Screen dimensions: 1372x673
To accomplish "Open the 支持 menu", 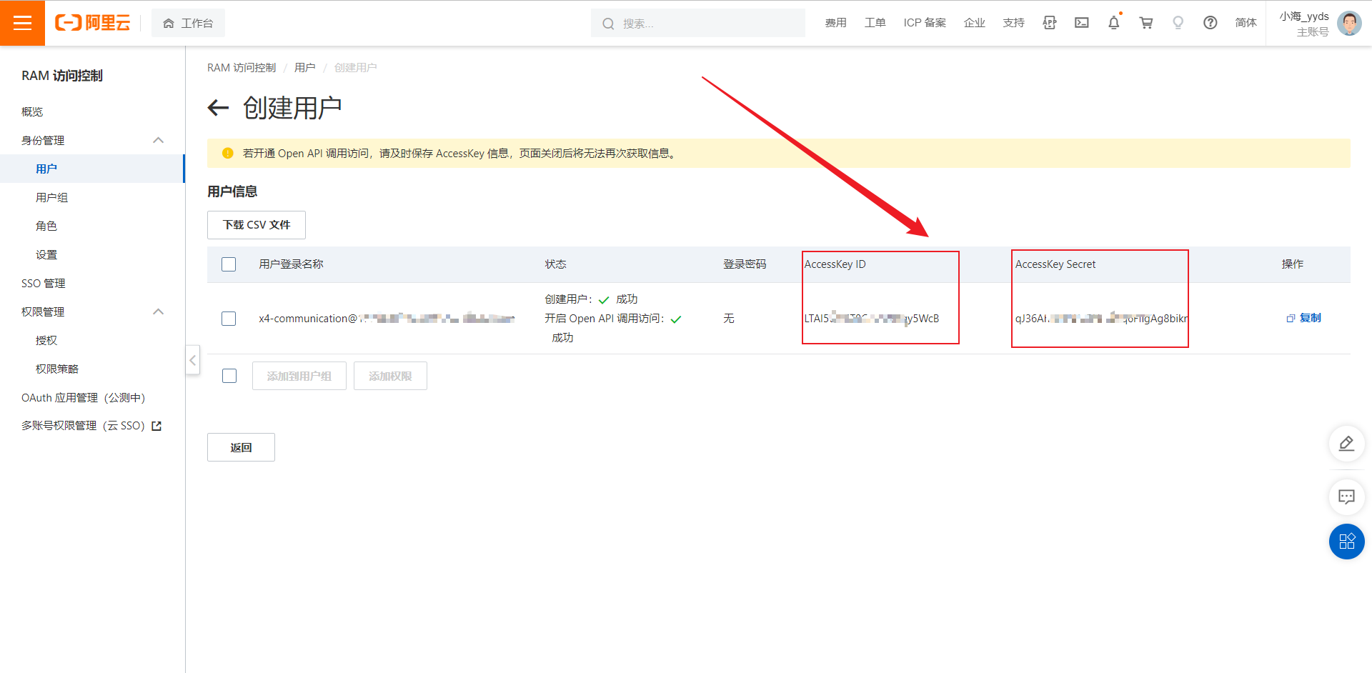I will [x=1013, y=23].
